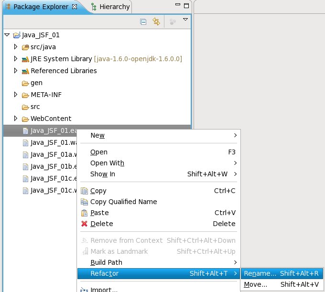Close the Package Explorer tab
Screen dimensions: 325x292
pyautogui.click(x=74, y=7)
